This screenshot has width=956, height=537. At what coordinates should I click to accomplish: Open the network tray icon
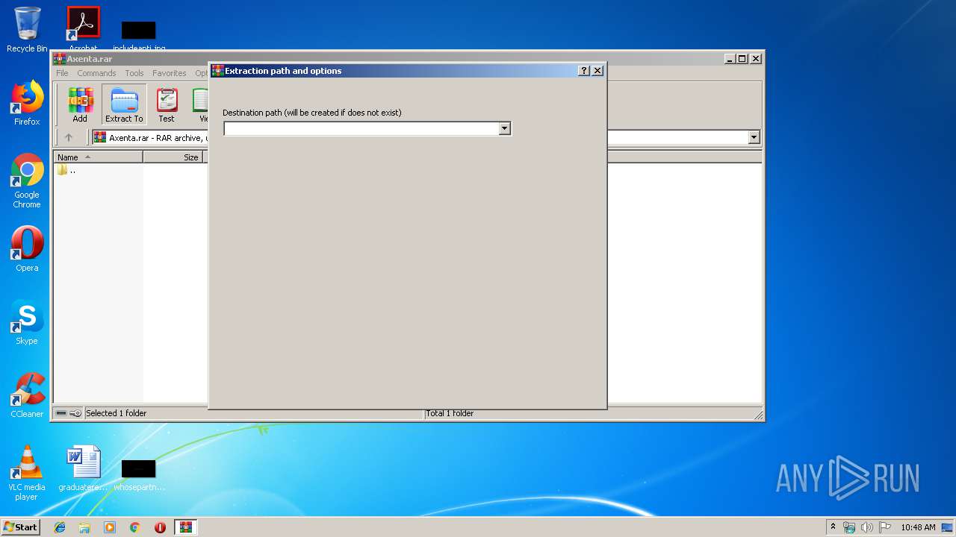pos(849,527)
